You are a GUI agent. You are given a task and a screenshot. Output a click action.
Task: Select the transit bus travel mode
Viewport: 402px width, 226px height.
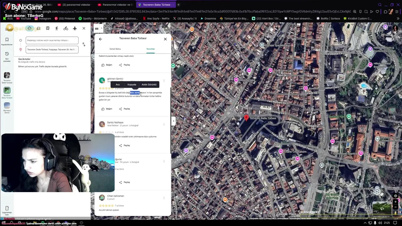coord(48,28)
